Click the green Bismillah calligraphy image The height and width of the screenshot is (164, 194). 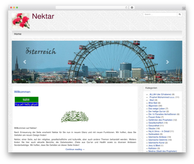point(75,116)
